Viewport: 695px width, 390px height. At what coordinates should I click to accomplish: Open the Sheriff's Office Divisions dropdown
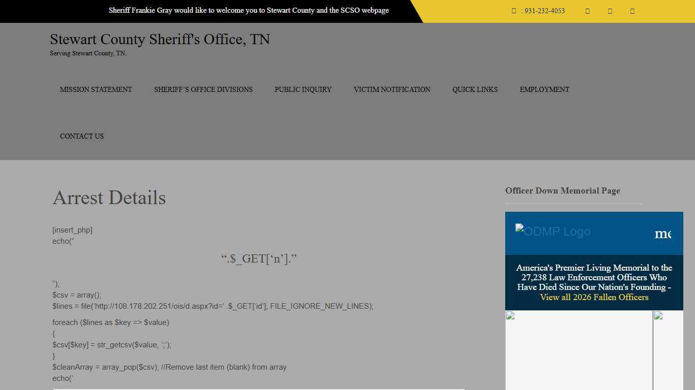pos(203,89)
